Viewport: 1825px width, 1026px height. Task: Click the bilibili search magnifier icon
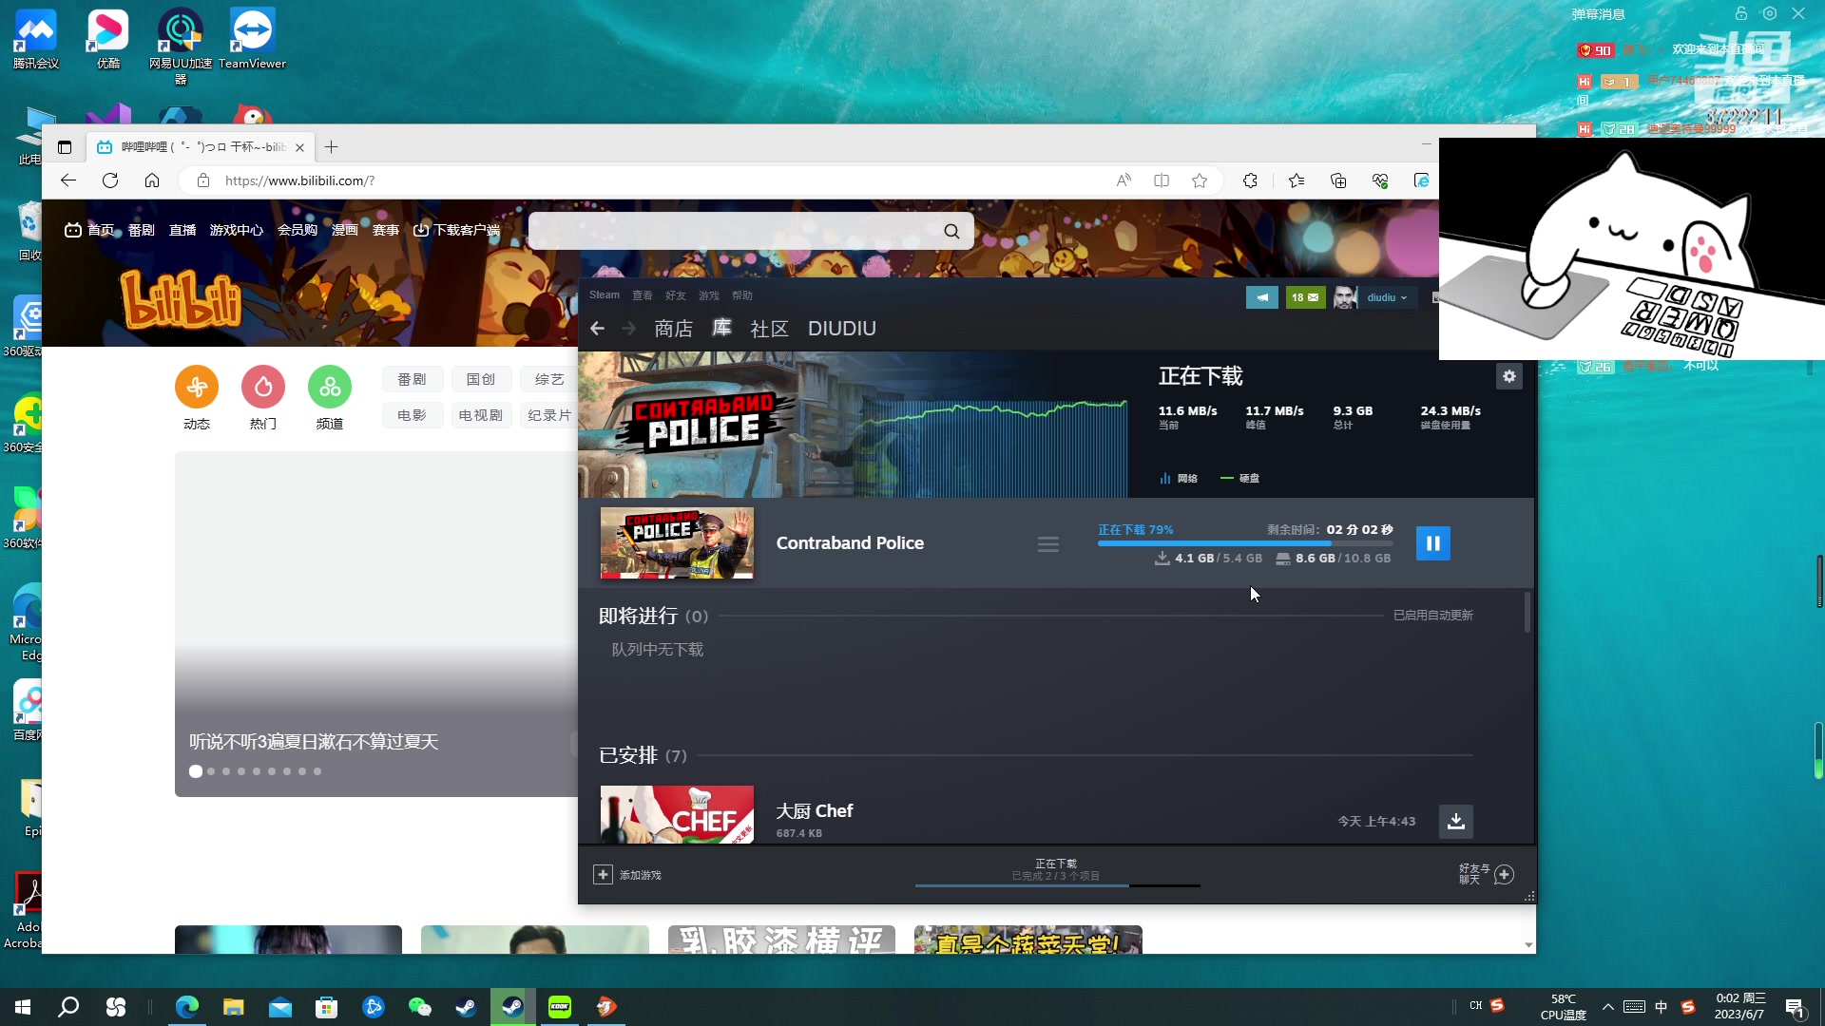[x=951, y=231]
